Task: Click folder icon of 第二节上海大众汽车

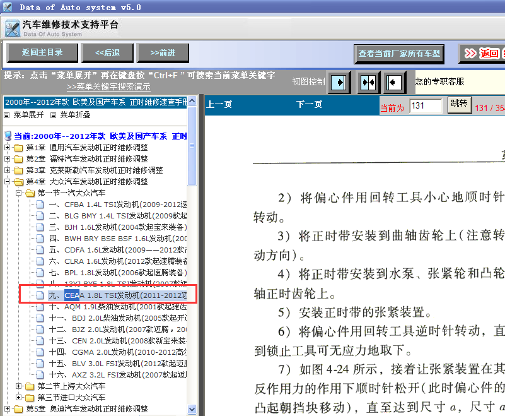Action: 30,386
